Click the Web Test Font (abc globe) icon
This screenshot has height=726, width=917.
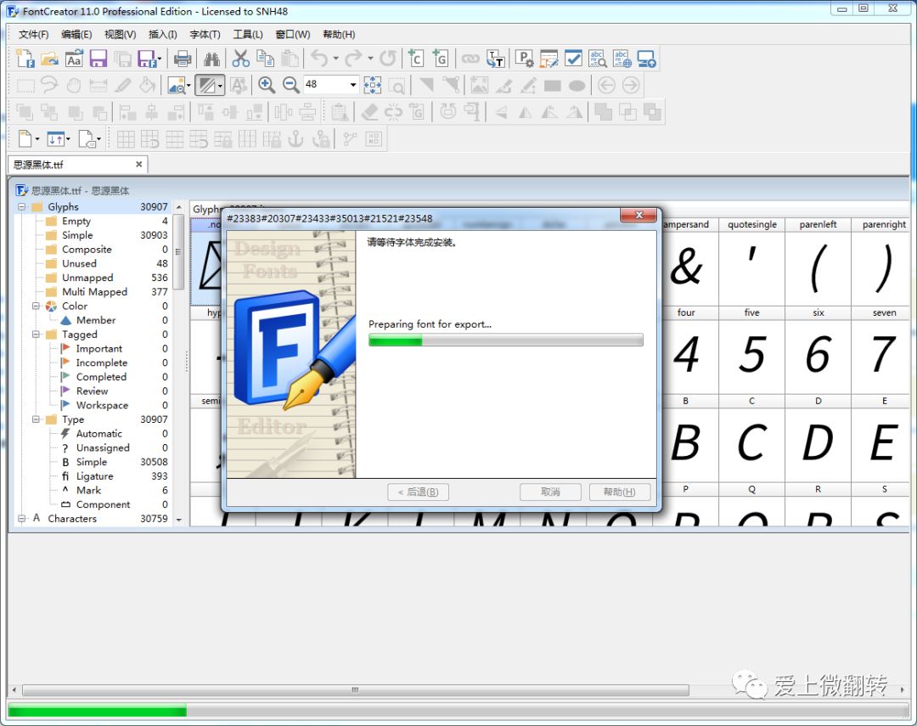coord(622,59)
